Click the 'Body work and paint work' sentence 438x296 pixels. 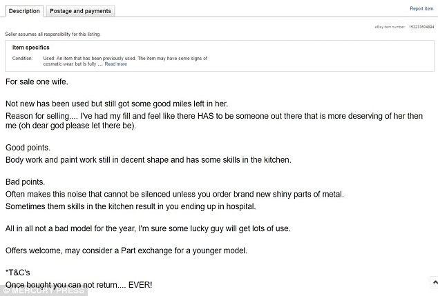click(x=149, y=160)
